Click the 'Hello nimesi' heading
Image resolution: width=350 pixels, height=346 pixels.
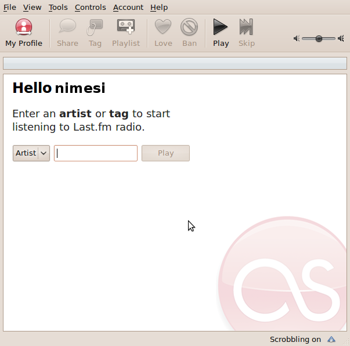pos(59,88)
